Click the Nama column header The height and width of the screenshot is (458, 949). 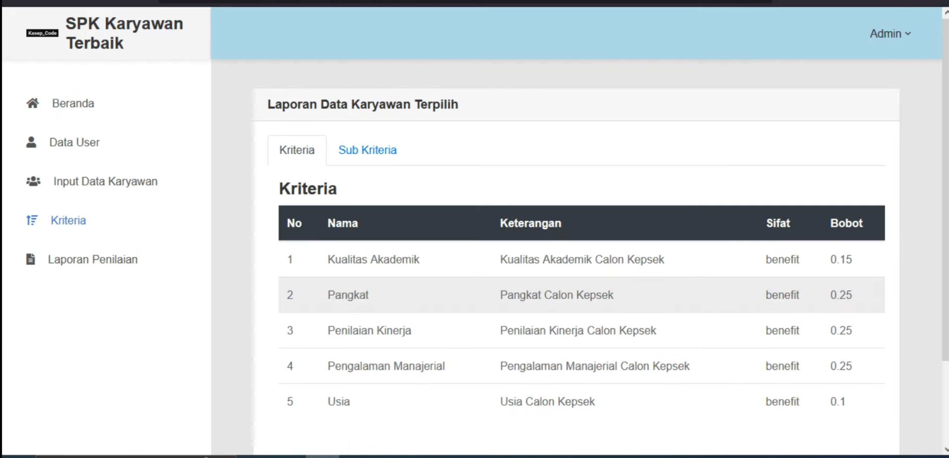(x=342, y=223)
